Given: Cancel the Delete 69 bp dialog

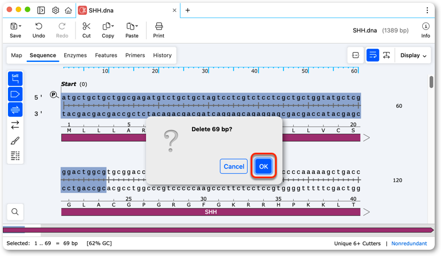Looking at the screenshot, I should click(x=234, y=166).
